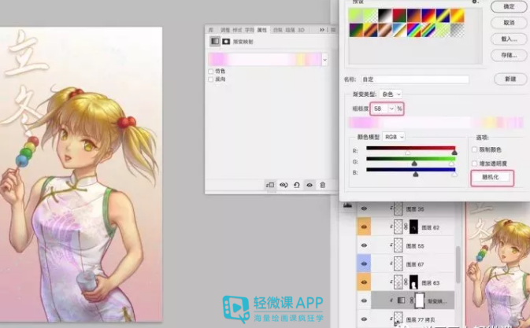
Task: Select the violet-green-orange gradient preset
Action: coord(356,30)
